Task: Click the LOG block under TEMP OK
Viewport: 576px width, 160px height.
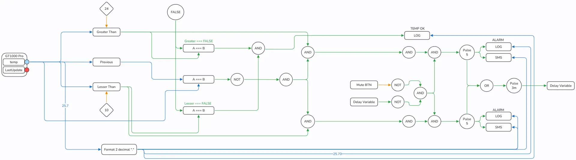Action: click(417, 36)
